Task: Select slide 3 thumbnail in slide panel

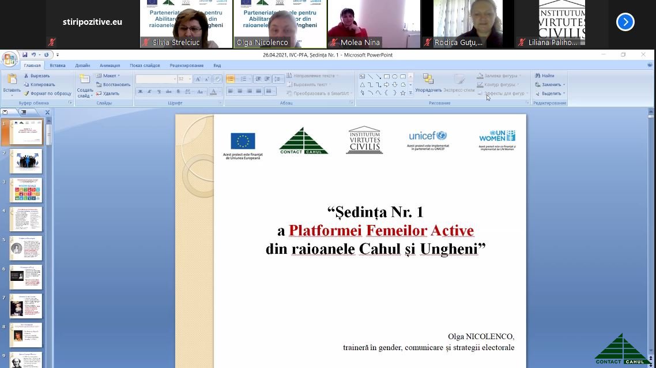Action: tap(26, 190)
